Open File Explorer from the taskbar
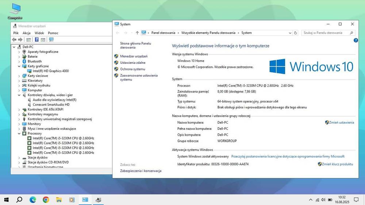The width and height of the screenshot is (365, 205). pos(59,200)
